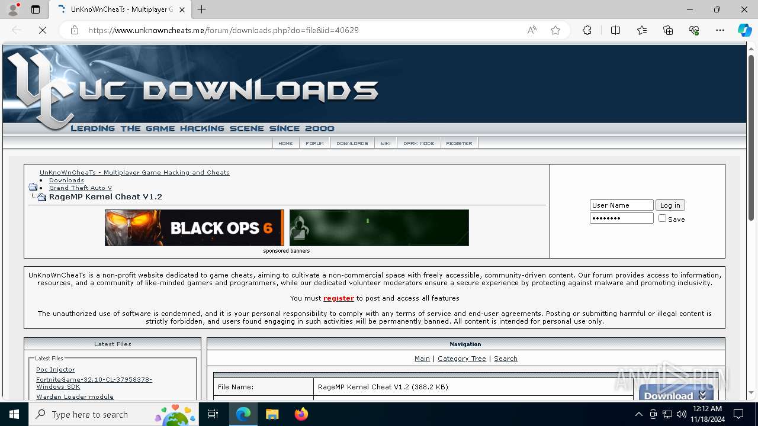The width and height of the screenshot is (758, 426).
Task: Open Browser essentials heart icon
Action: click(694, 30)
